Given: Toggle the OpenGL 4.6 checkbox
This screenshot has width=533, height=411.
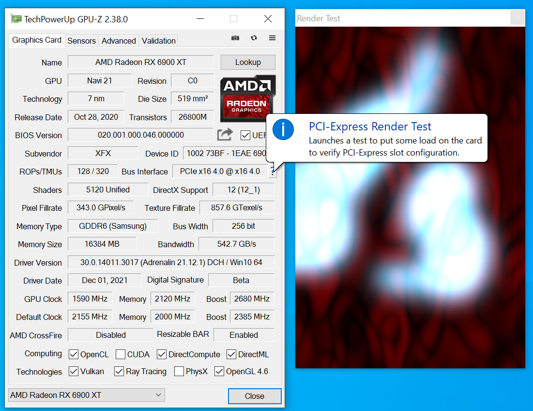Looking at the screenshot, I should pos(219,372).
